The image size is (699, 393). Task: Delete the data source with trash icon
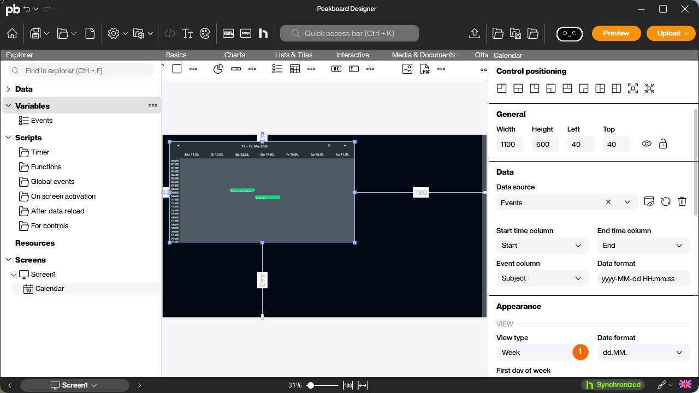(682, 201)
